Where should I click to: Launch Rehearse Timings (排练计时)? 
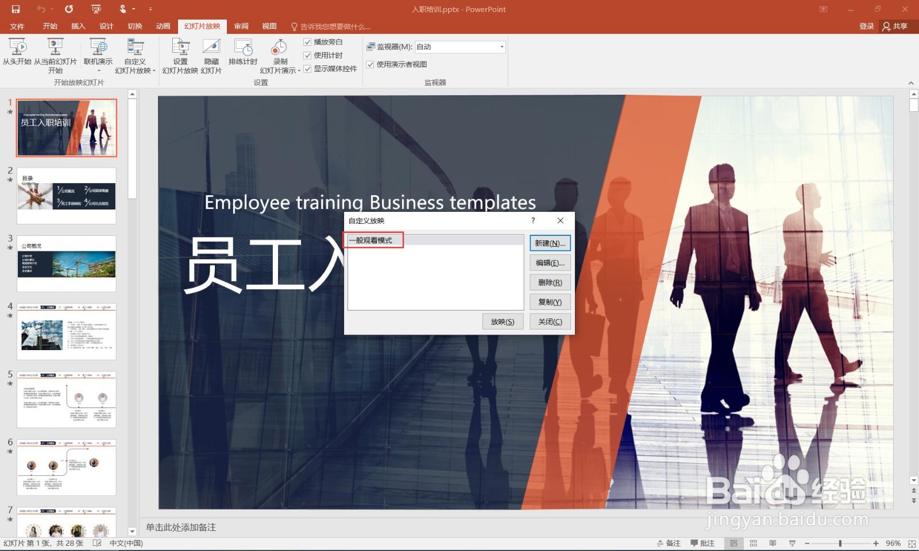click(243, 52)
